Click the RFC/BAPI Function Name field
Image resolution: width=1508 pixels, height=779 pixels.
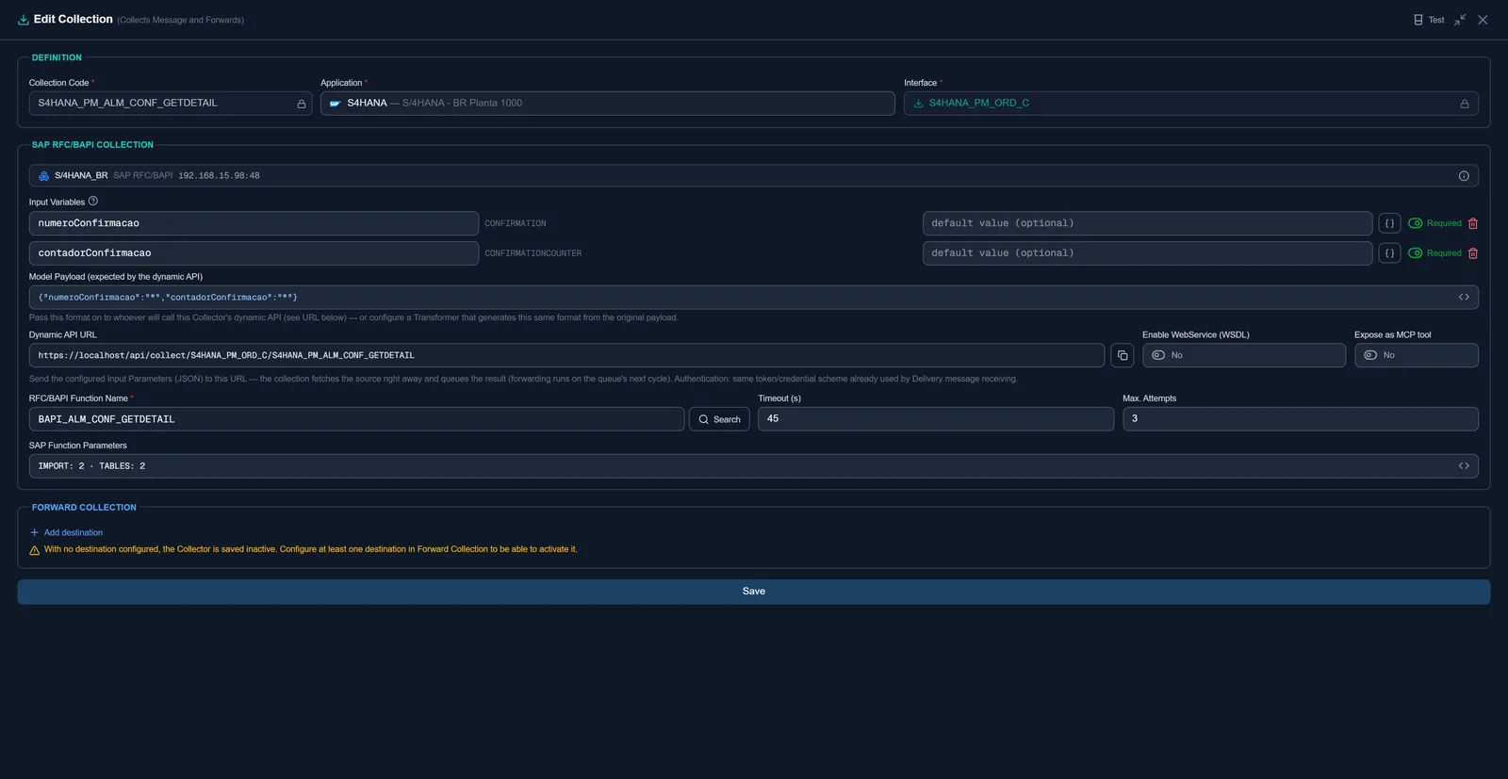(356, 419)
